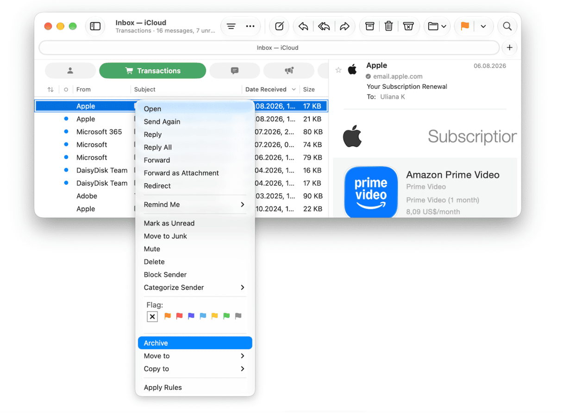This screenshot has width=563, height=413.
Task: Select the Transactions category tab
Action: (x=152, y=71)
